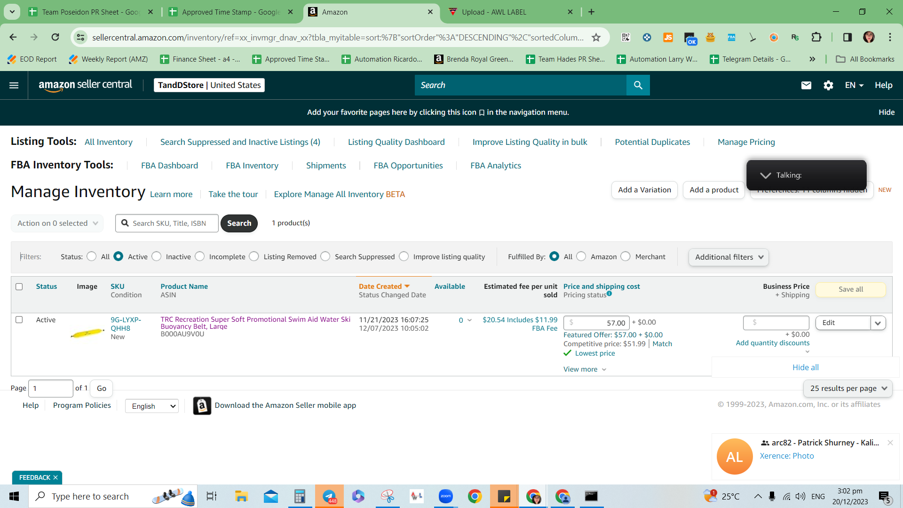Image resolution: width=903 pixels, height=508 pixels.
Task: Select Improve listing quality filter
Action: [x=404, y=256]
